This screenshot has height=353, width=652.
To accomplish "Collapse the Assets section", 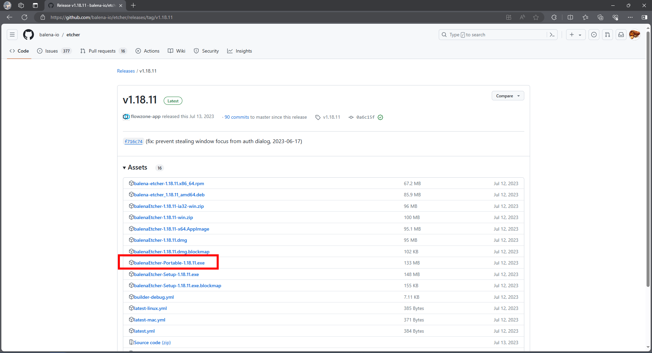I will click(135, 168).
